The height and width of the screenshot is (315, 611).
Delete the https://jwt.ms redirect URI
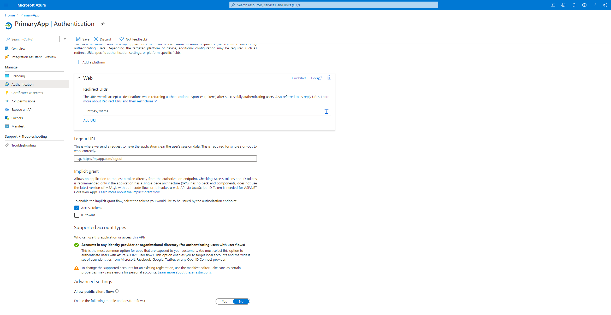click(x=326, y=111)
